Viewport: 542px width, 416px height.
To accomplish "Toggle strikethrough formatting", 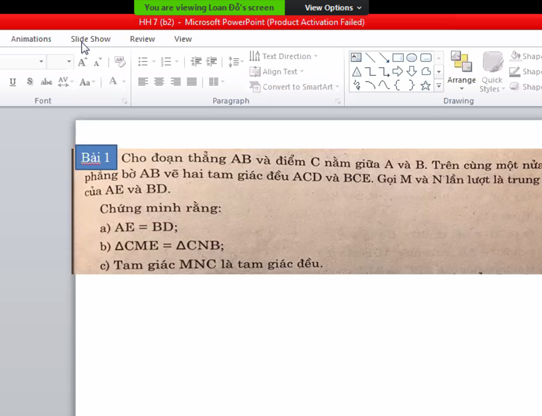I will [47, 82].
